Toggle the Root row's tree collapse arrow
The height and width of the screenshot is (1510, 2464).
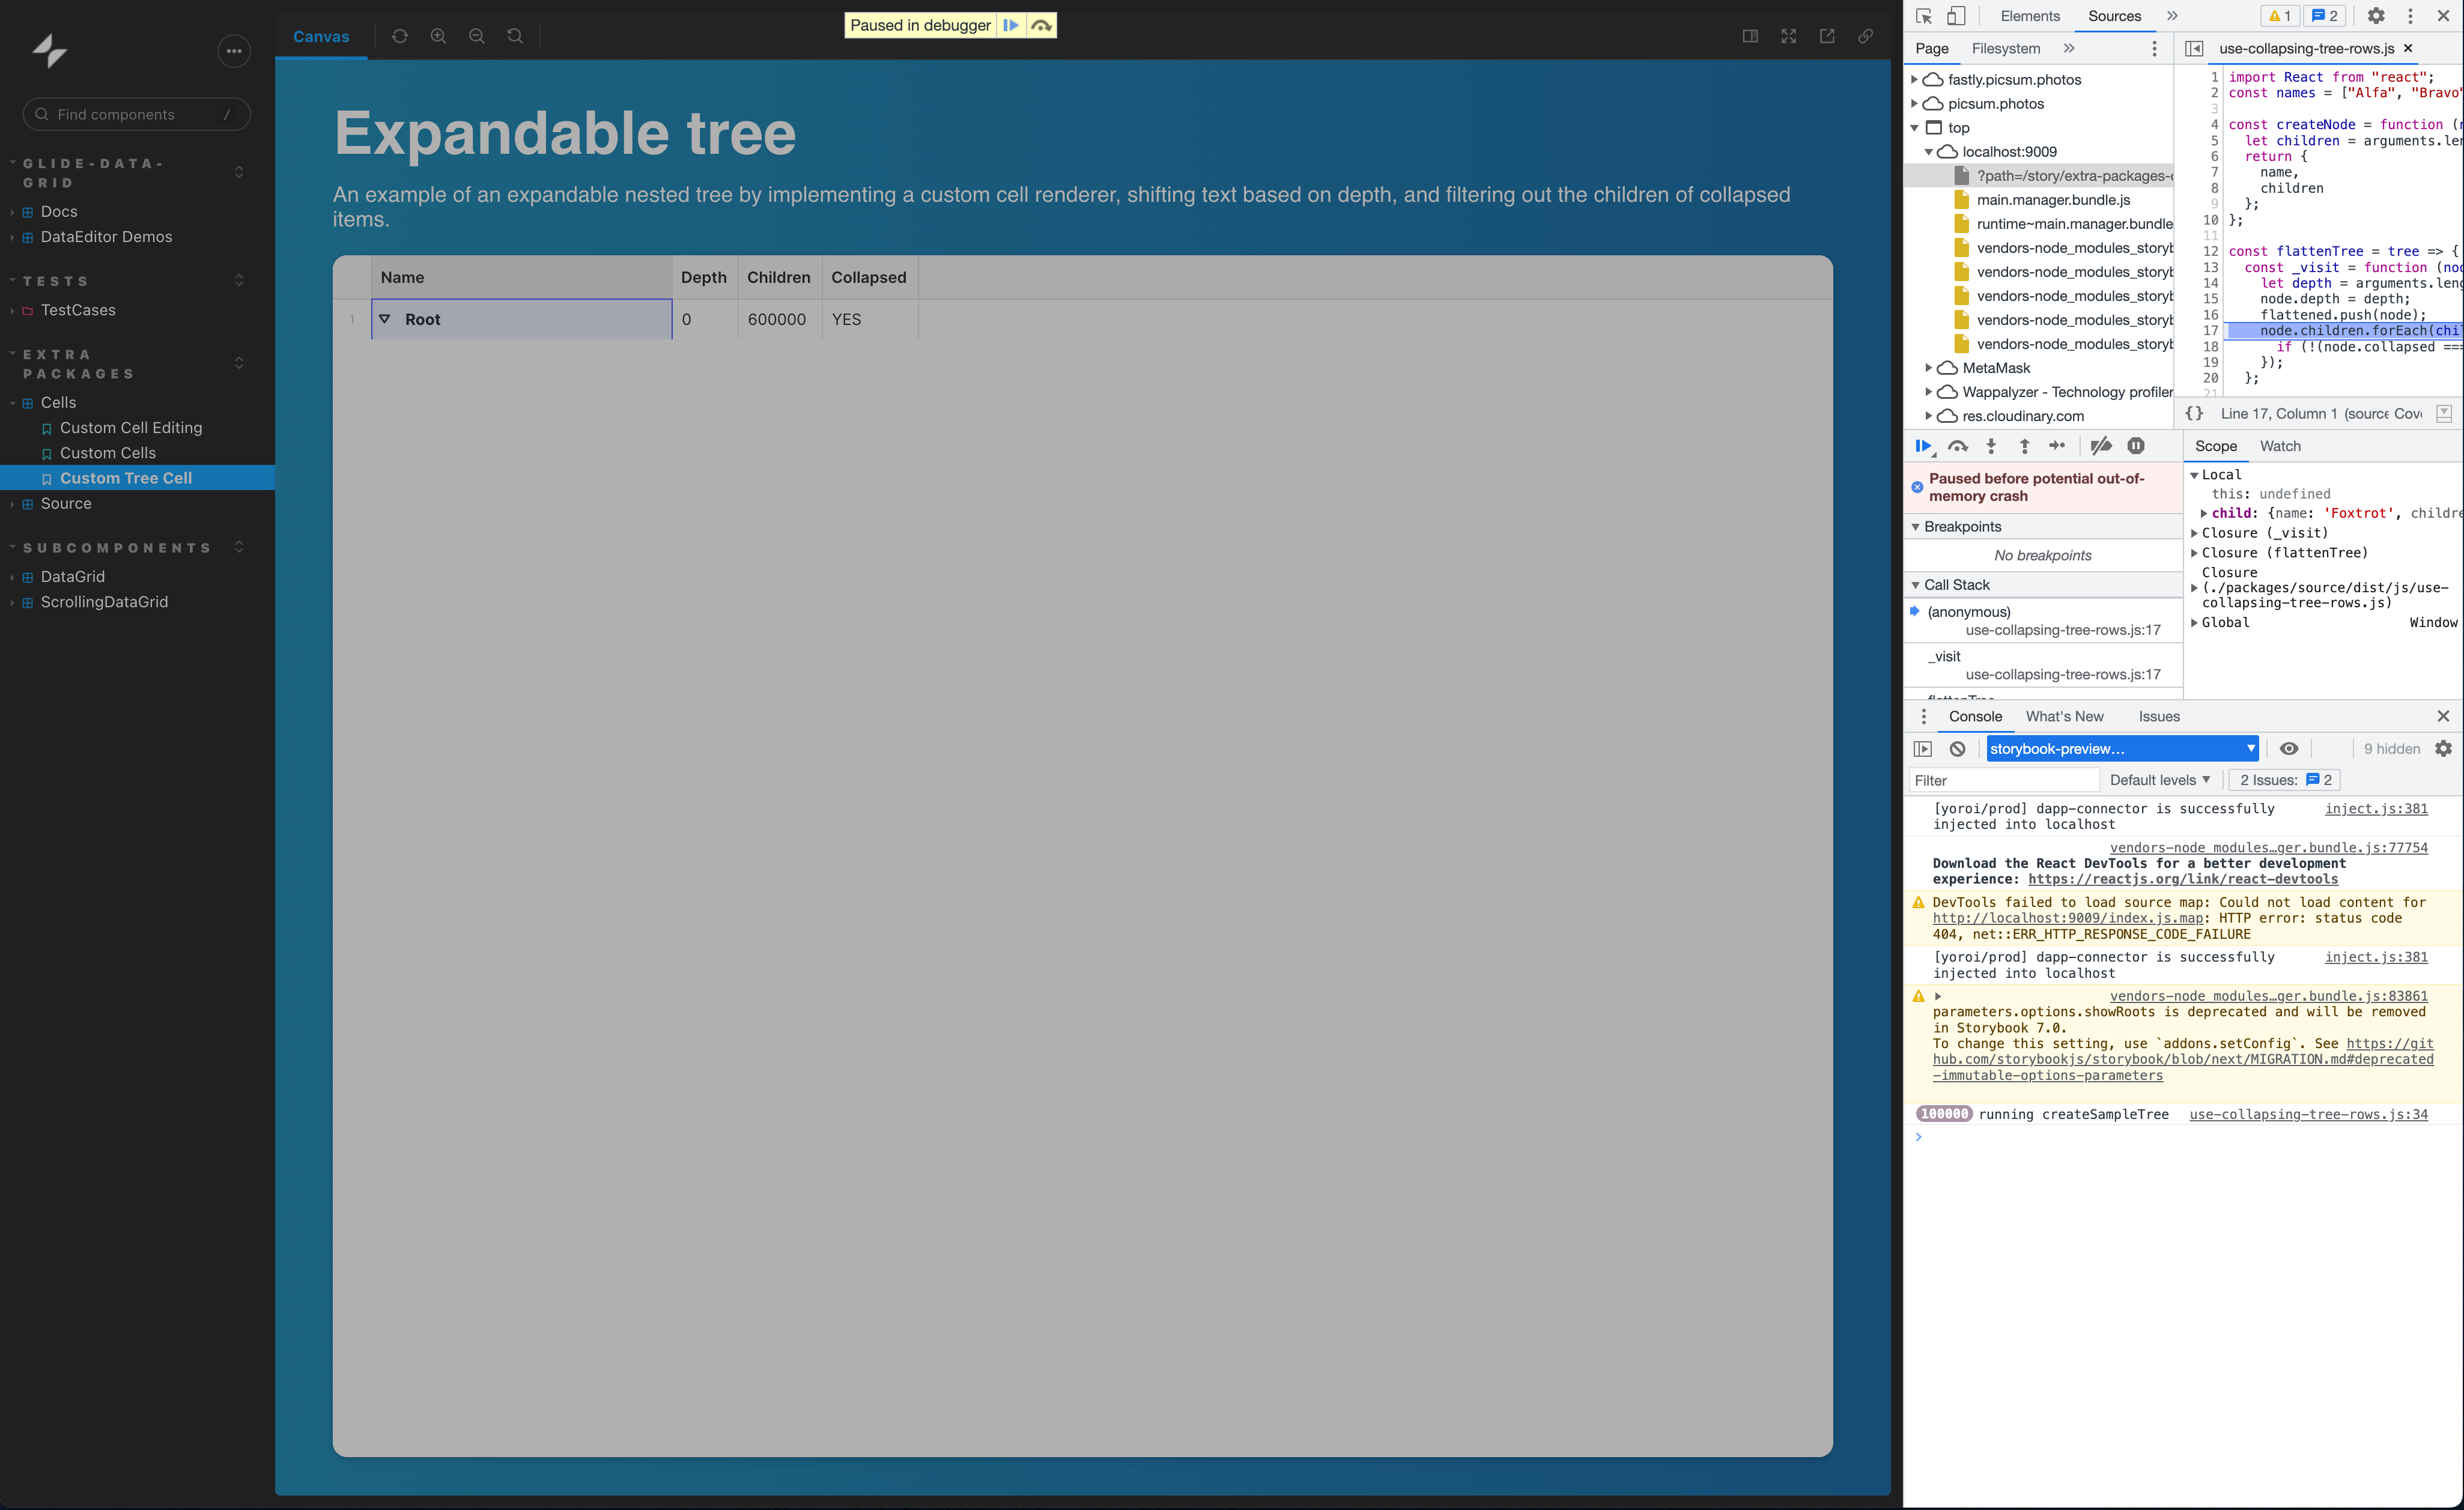(x=386, y=319)
